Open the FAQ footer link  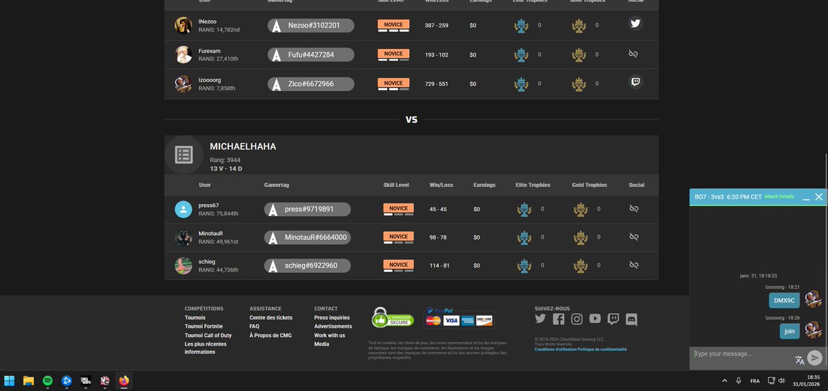click(255, 326)
